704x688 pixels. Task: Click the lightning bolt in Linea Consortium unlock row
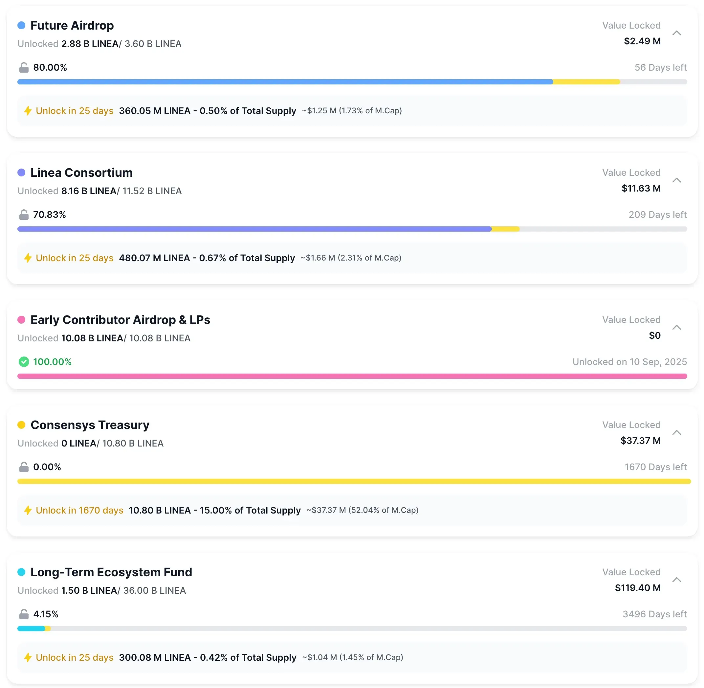pos(28,258)
